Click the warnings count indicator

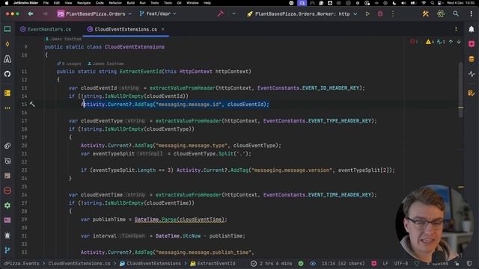click(x=430, y=42)
